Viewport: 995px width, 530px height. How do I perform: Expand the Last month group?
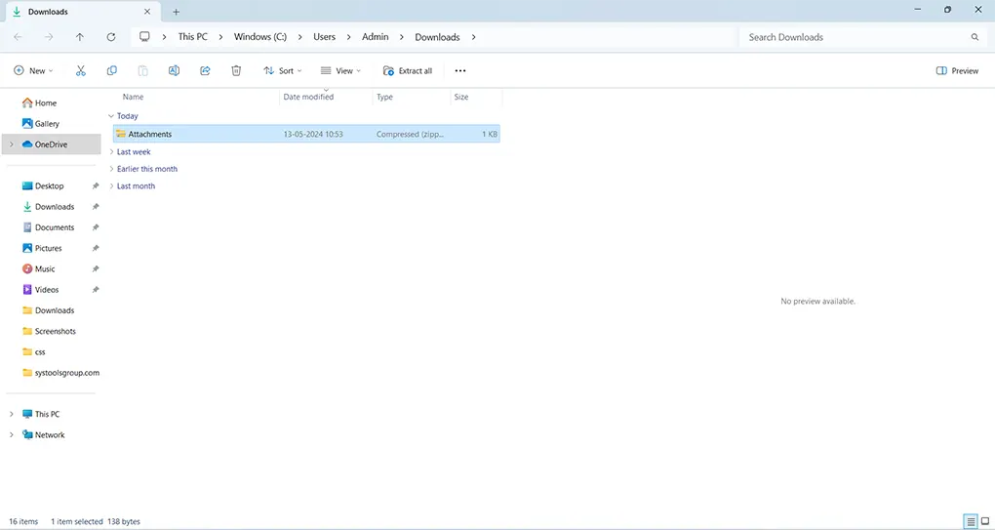(111, 186)
